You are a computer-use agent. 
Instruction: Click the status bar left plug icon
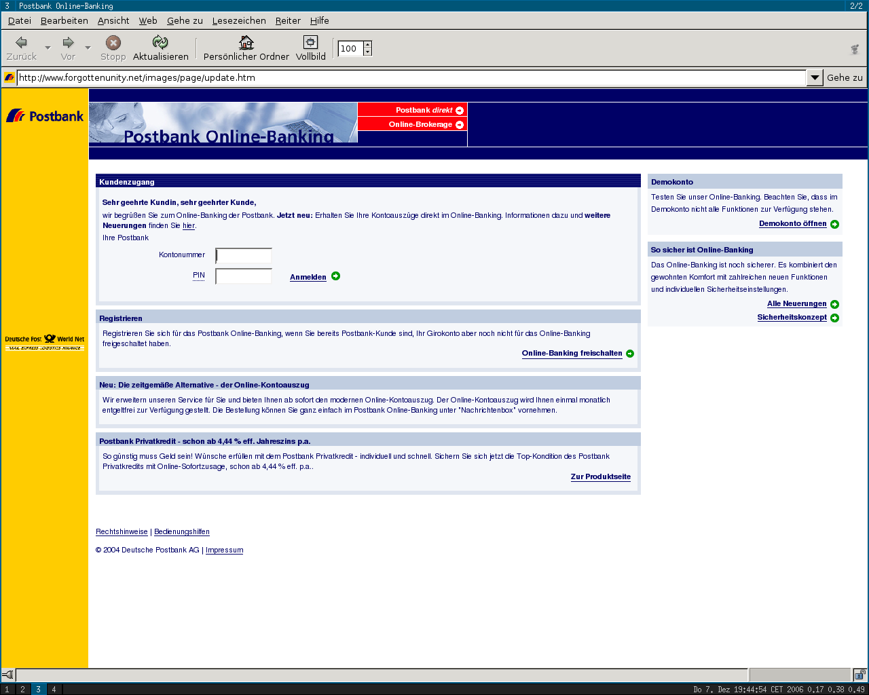pyautogui.click(x=7, y=675)
